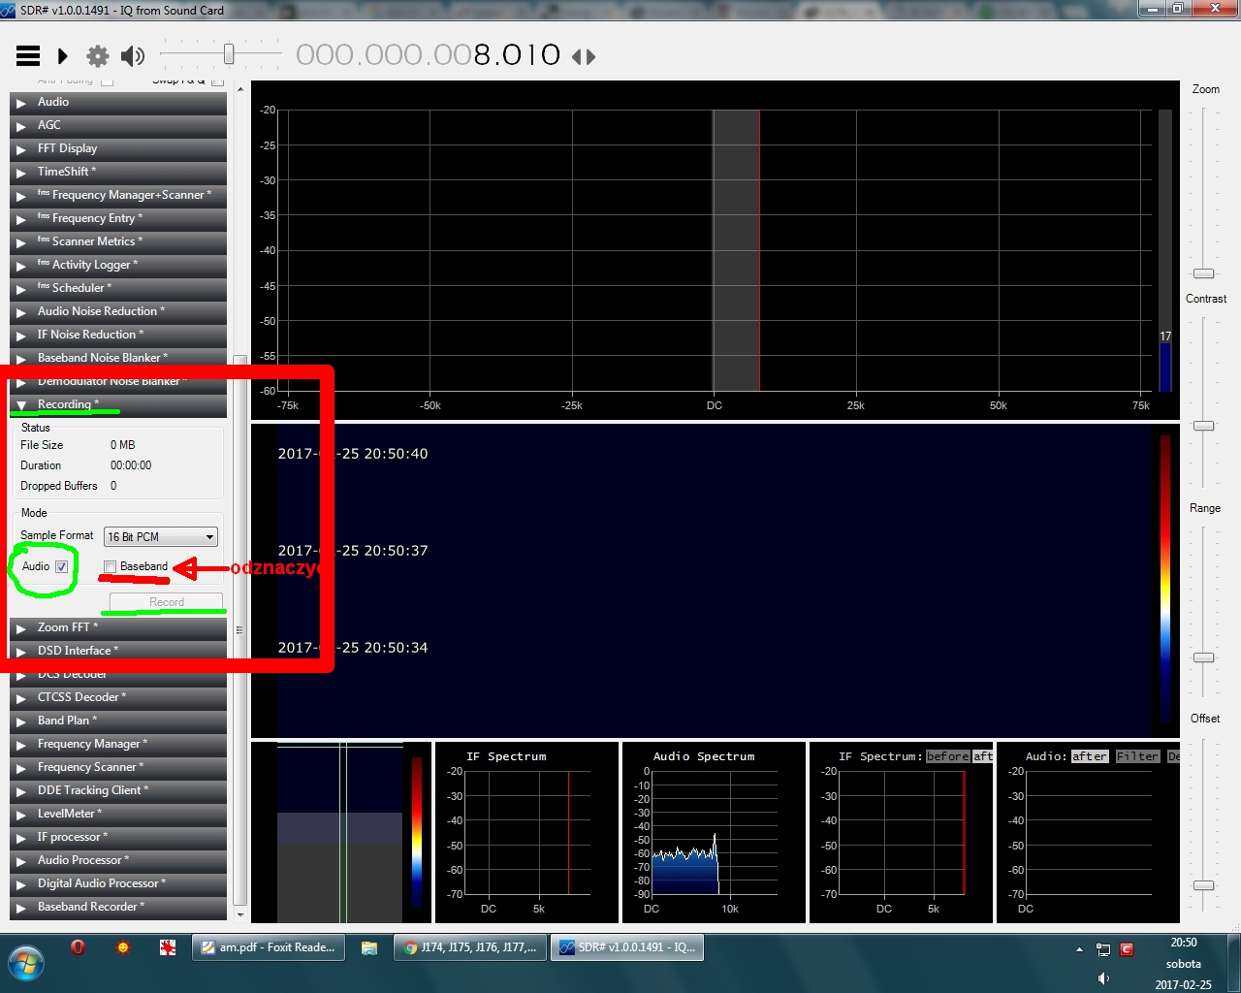This screenshot has height=993, width=1241.
Task: Click the Duration value 00:00:00
Action: 131,465
